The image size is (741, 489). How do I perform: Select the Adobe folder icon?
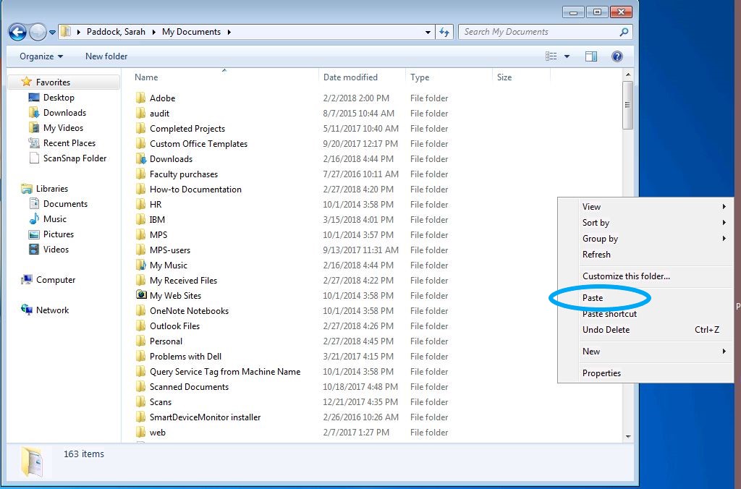140,98
